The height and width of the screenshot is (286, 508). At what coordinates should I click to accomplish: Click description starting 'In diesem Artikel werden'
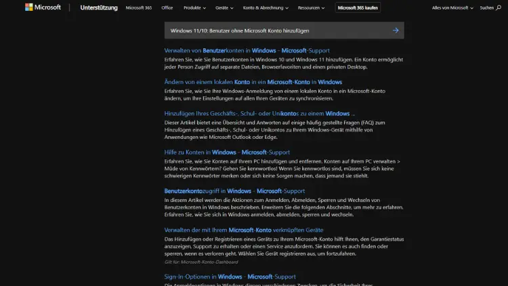click(x=284, y=207)
